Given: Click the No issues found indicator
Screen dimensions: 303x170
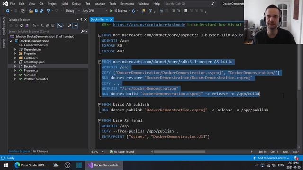Looking at the screenshot, I should pyautogui.click(x=122, y=152).
